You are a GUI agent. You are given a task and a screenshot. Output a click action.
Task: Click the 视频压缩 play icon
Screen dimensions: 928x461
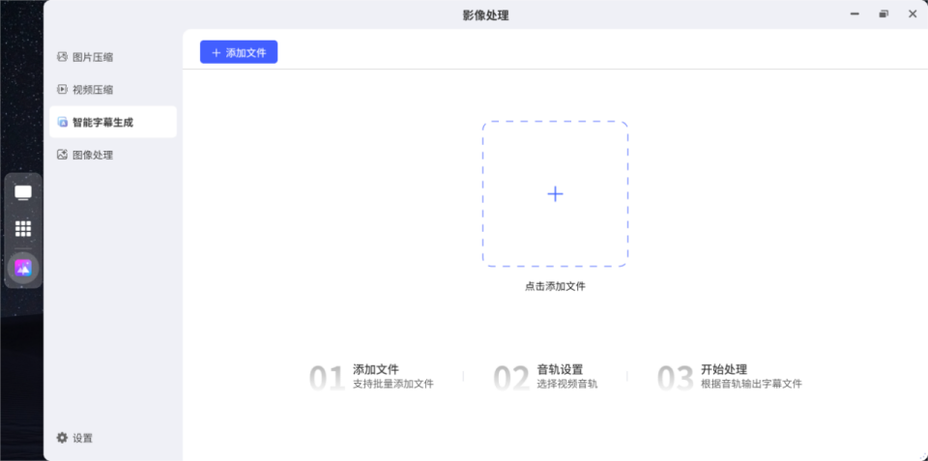62,89
